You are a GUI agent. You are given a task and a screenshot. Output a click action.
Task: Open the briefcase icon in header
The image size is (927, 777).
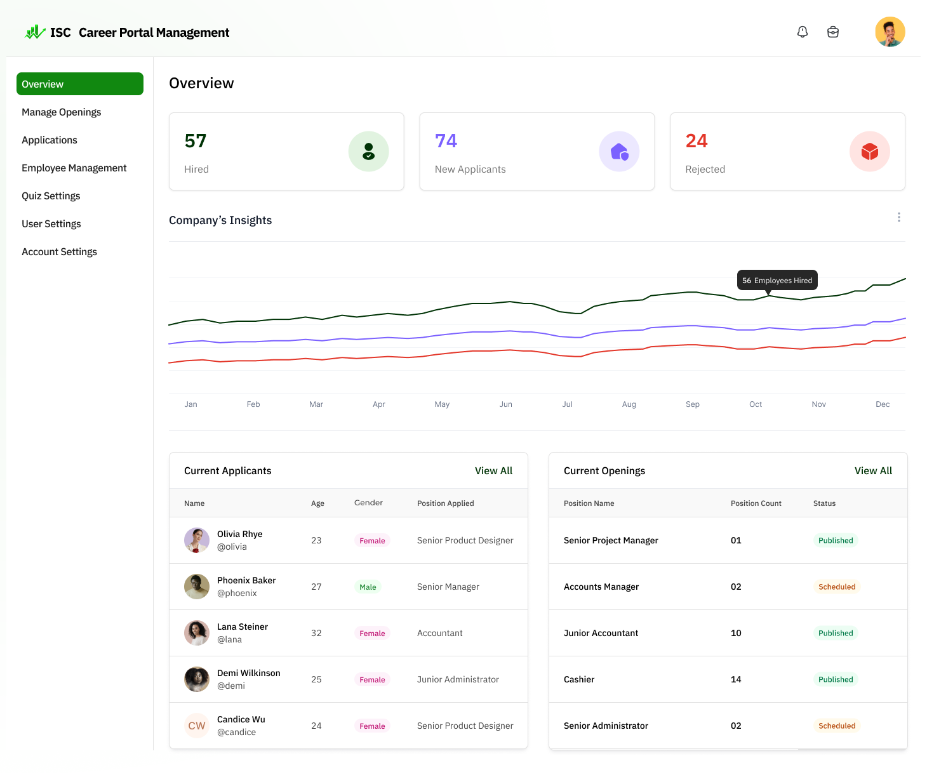click(x=833, y=32)
